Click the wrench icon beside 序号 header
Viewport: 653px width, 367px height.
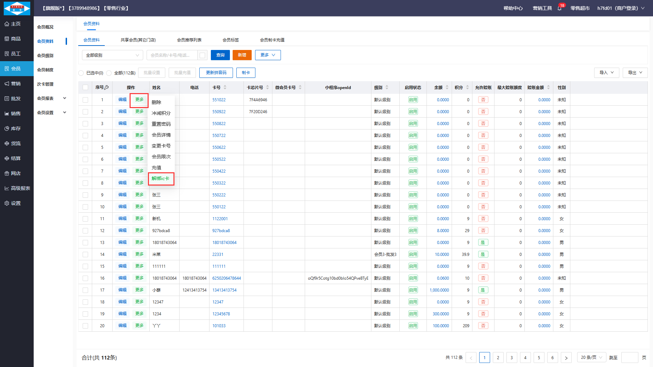click(106, 87)
